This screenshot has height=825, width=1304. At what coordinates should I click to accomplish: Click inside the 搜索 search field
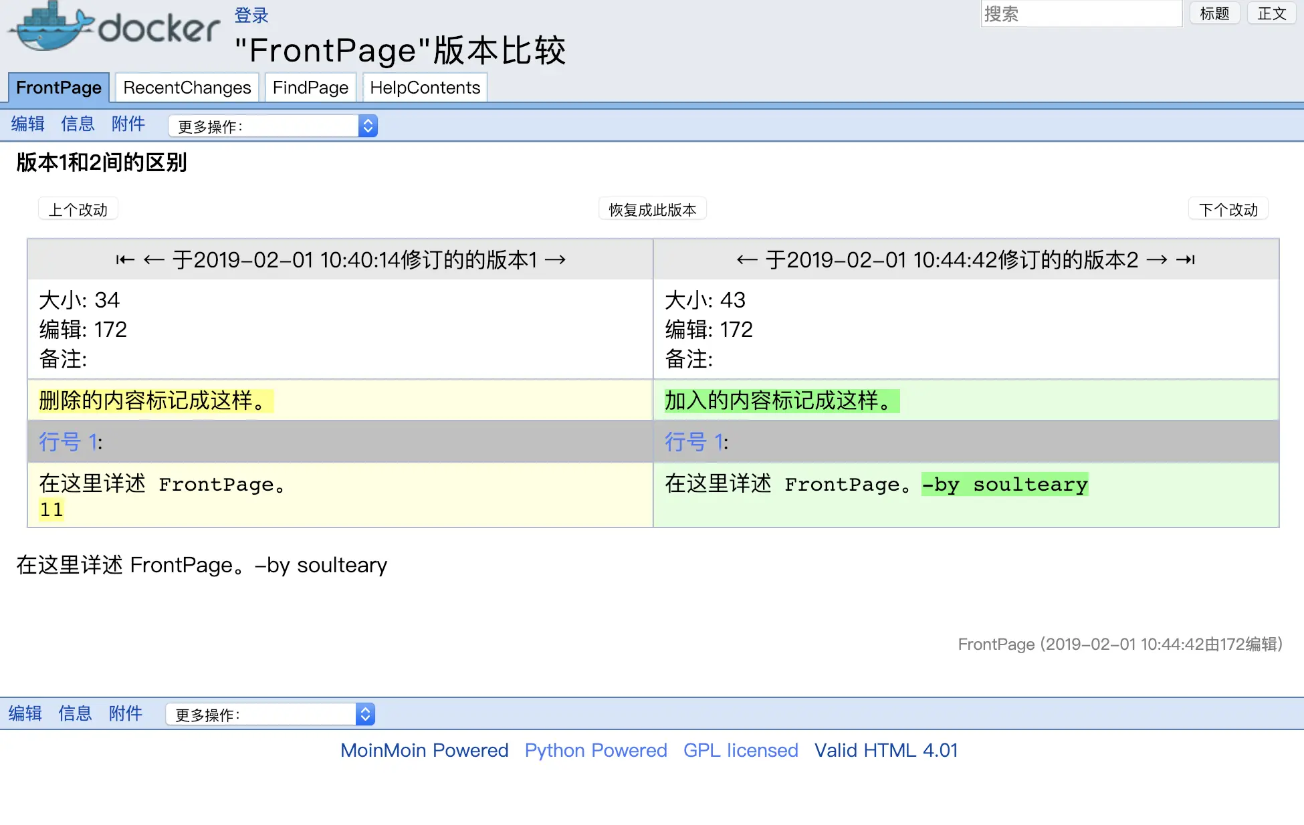click(x=1081, y=13)
